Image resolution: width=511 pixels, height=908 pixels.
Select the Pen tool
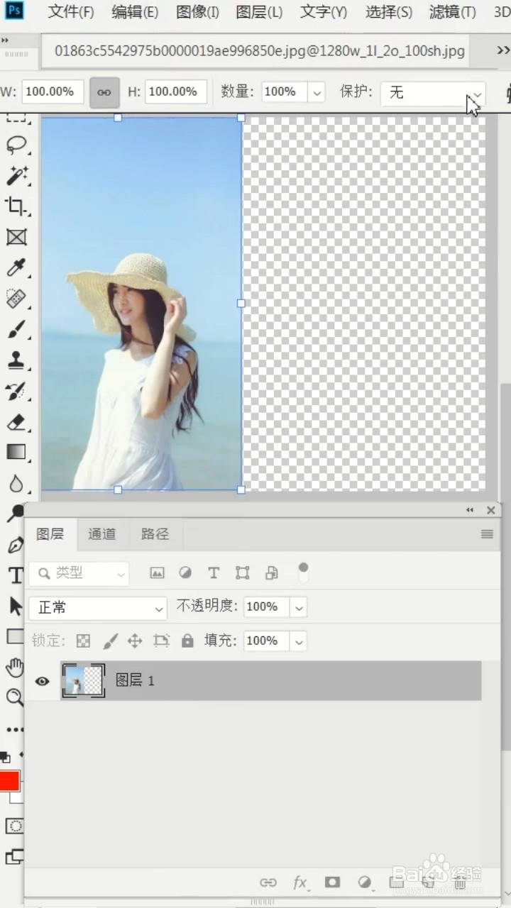coord(16,545)
